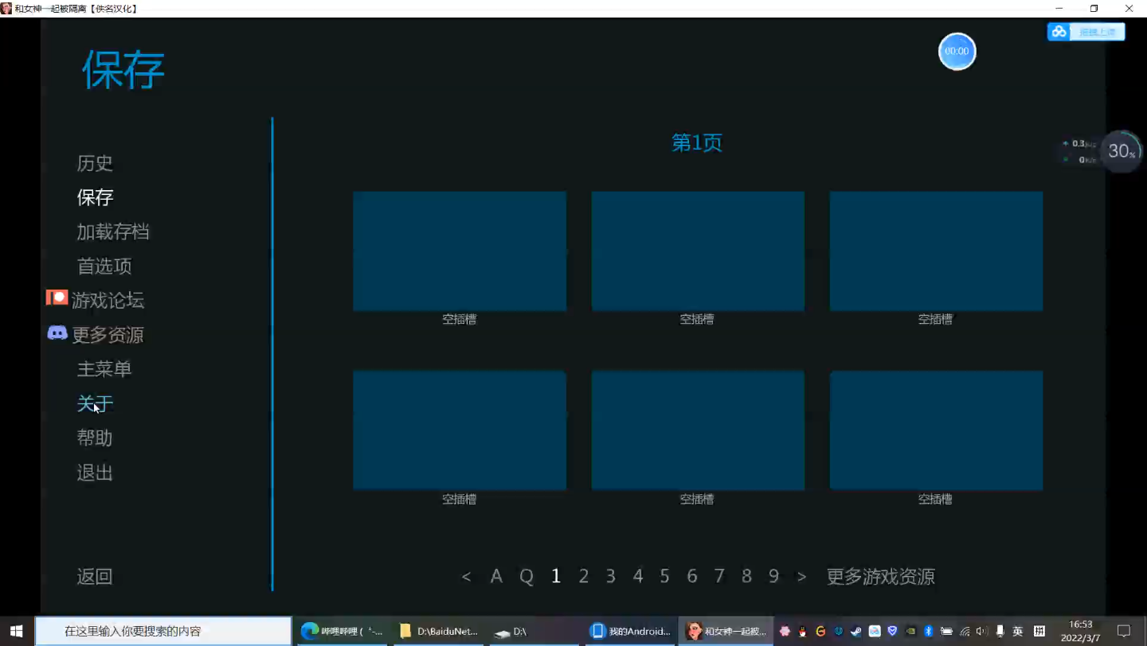The height and width of the screenshot is (646, 1147).
Task: Open quick-save page Q
Action: [527, 577]
